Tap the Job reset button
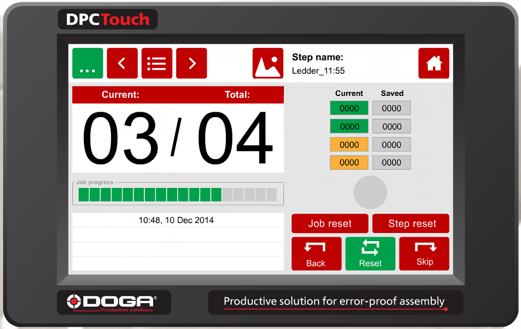The image size is (521, 329). point(330,224)
